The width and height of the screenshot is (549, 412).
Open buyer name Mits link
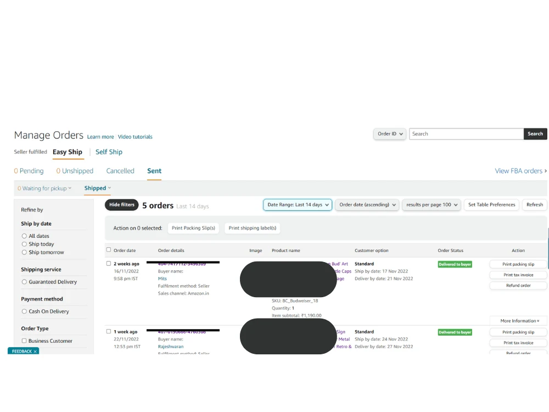[x=163, y=279]
